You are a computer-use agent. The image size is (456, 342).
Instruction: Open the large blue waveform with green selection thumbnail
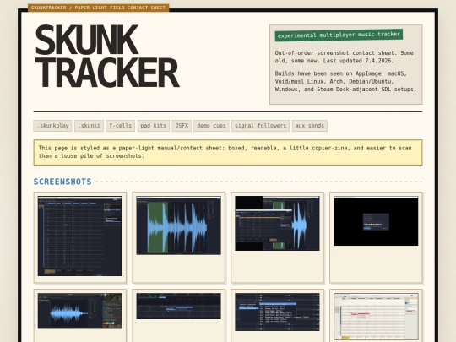click(x=178, y=225)
